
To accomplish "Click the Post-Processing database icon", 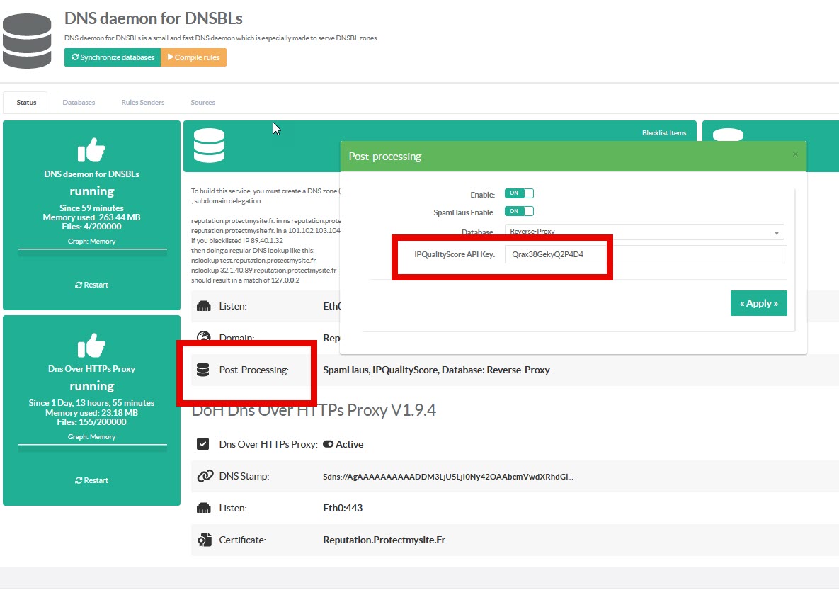I will click(x=203, y=370).
